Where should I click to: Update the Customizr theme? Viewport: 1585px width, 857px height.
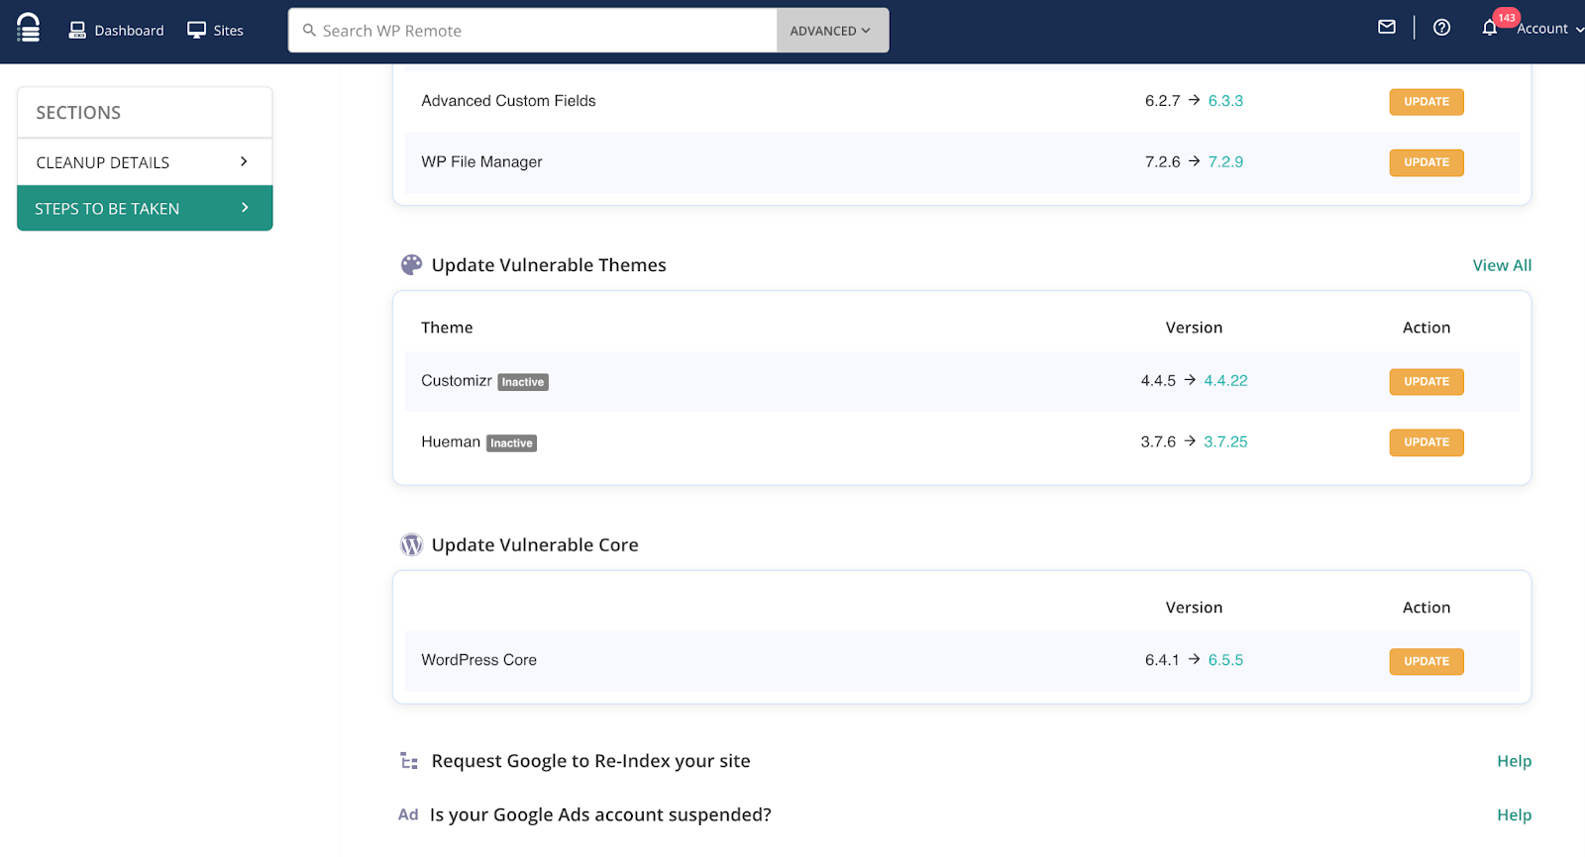1426,382
